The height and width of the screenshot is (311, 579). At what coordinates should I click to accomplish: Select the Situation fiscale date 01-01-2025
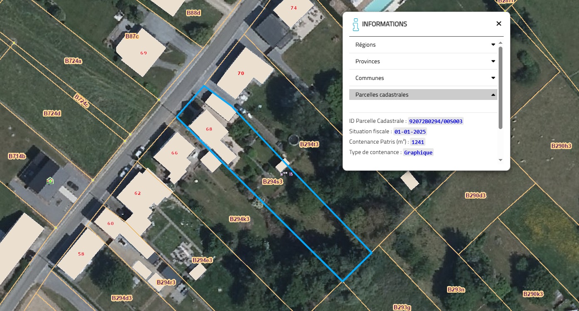click(x=410, y=132)
